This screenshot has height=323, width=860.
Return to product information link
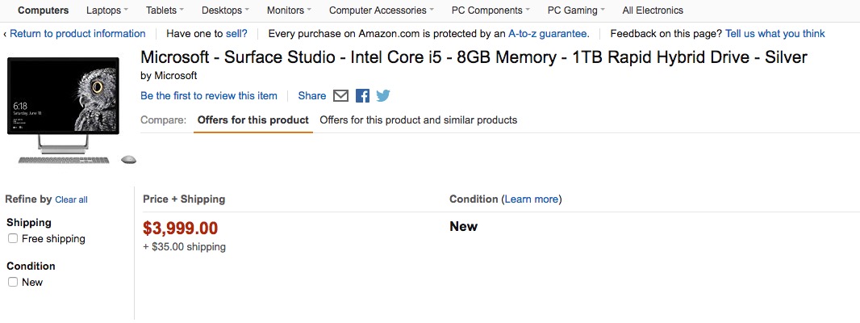click(x=77, y=34)
